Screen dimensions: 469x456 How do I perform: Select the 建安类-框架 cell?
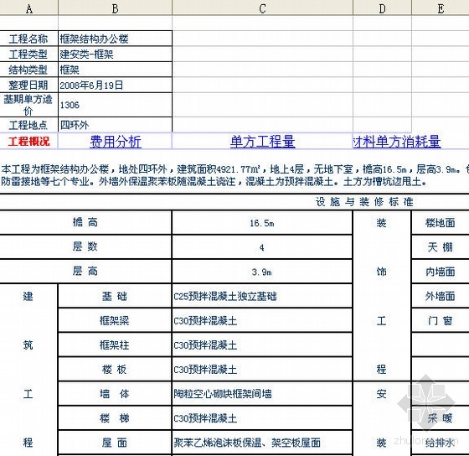[116, 54]
